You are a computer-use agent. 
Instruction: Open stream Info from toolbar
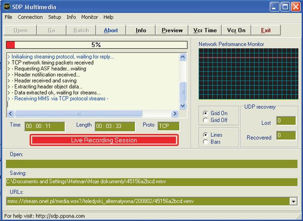click(x=141, y=30)
